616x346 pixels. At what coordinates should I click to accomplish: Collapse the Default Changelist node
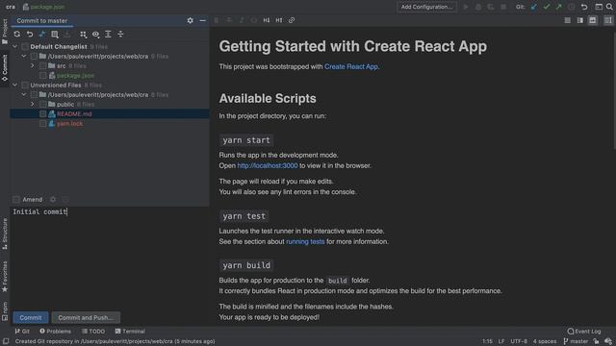pos(15,47)
